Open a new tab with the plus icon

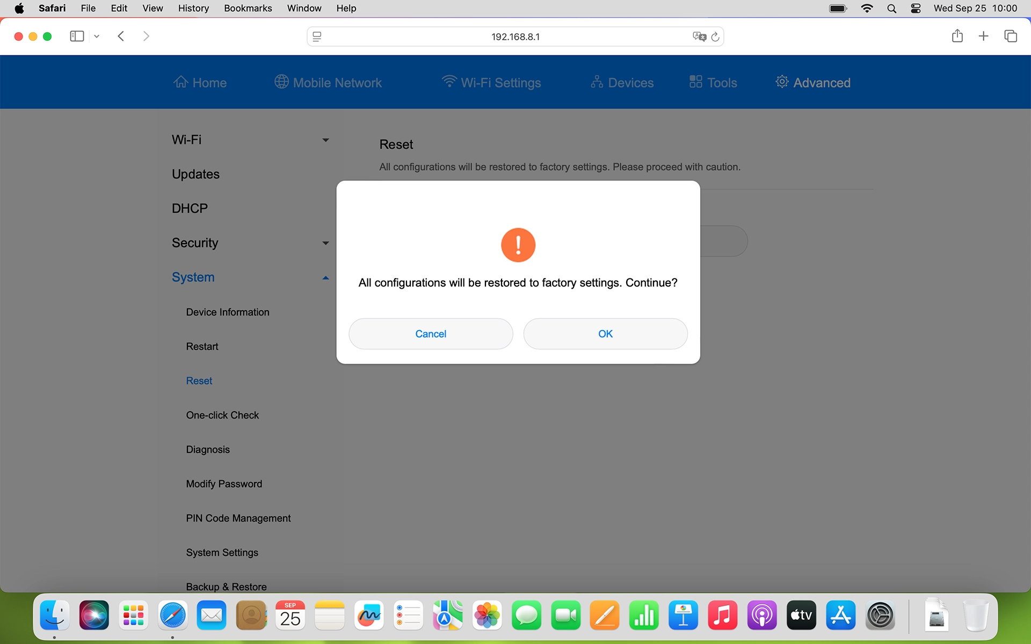click(983, 36)
